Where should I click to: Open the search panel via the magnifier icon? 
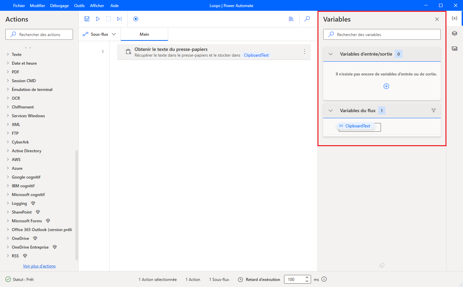coord(307,19)
